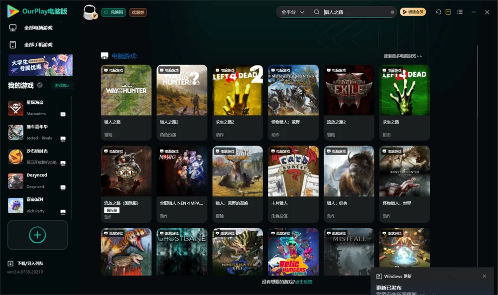Click the 撞车嘉年华 game icon
This screenshot has height=295, width=498.
click(x=15, y=133)
